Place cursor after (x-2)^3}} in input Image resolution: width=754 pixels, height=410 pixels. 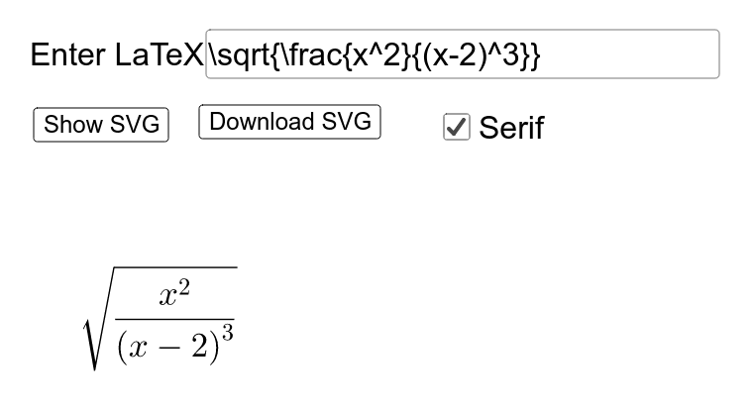point(541,54)
